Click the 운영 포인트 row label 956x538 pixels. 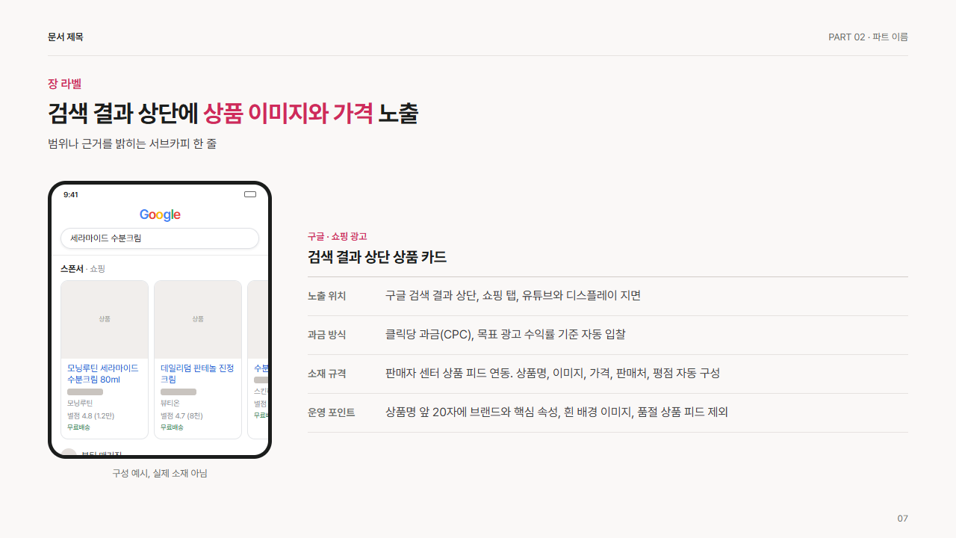[332, 412]
